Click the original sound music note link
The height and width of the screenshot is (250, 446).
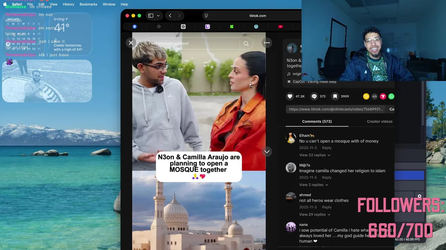pyautogui.click(x=294, y=74)
